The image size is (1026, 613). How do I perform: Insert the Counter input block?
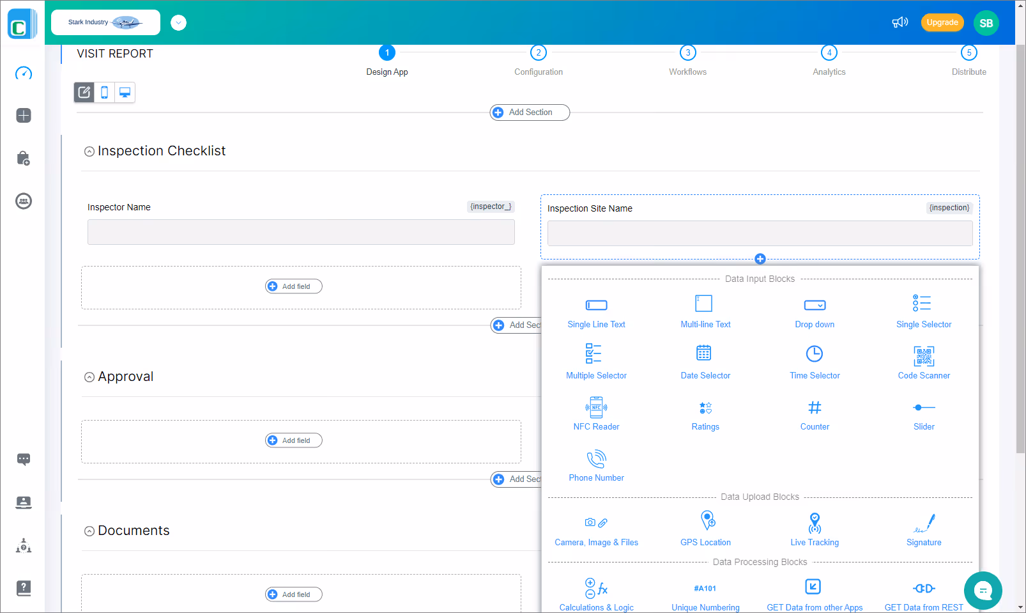tap(814, 414)
